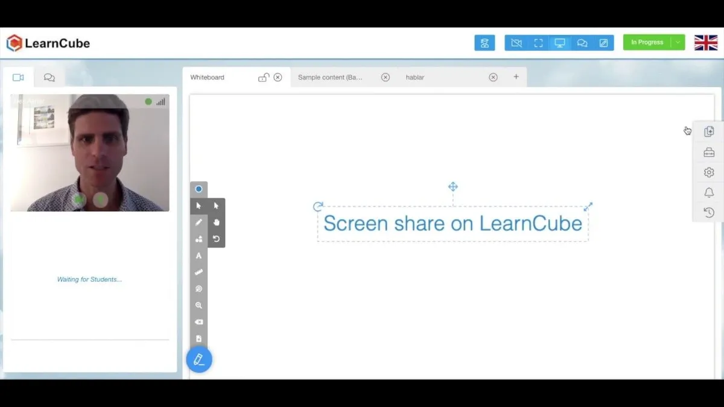Select the zoom magnifier tool

tap(198, 306)
